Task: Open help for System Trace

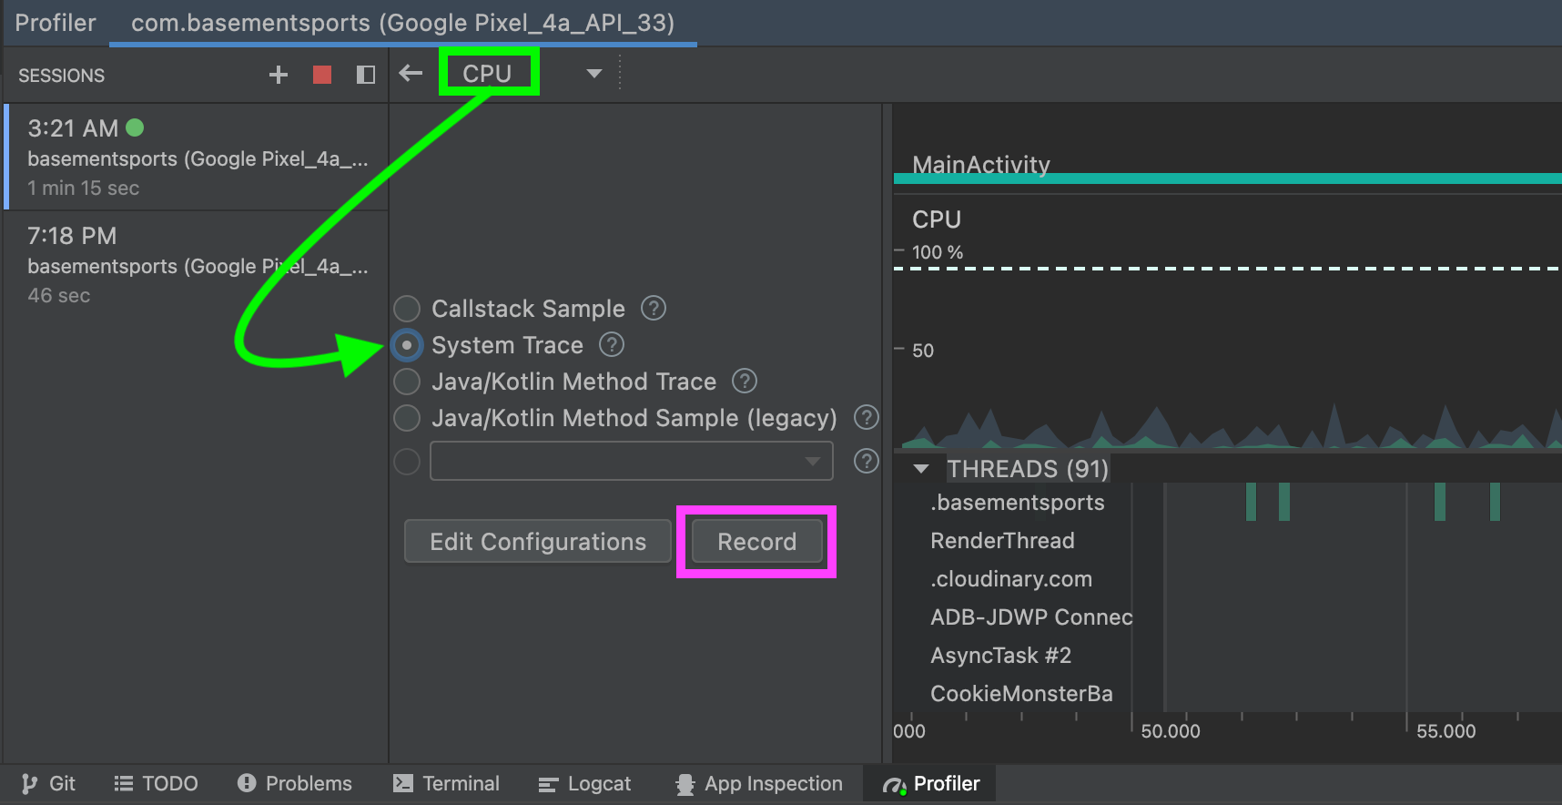Action: 612,345
